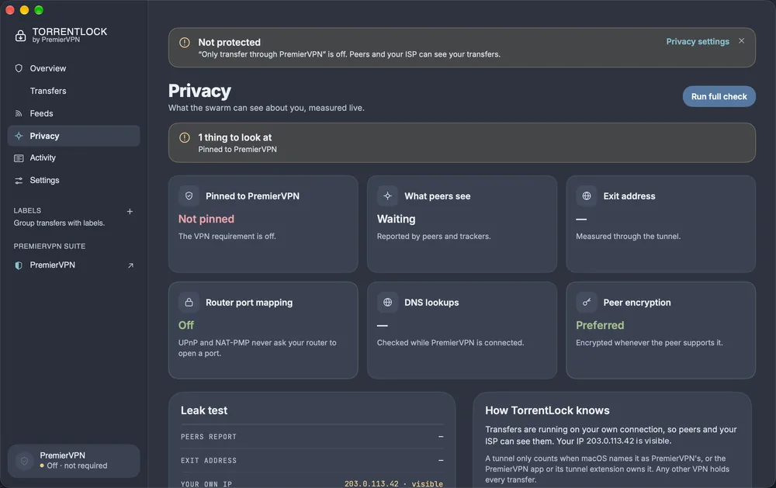Open the What peers see card

[x=462, y=224]
